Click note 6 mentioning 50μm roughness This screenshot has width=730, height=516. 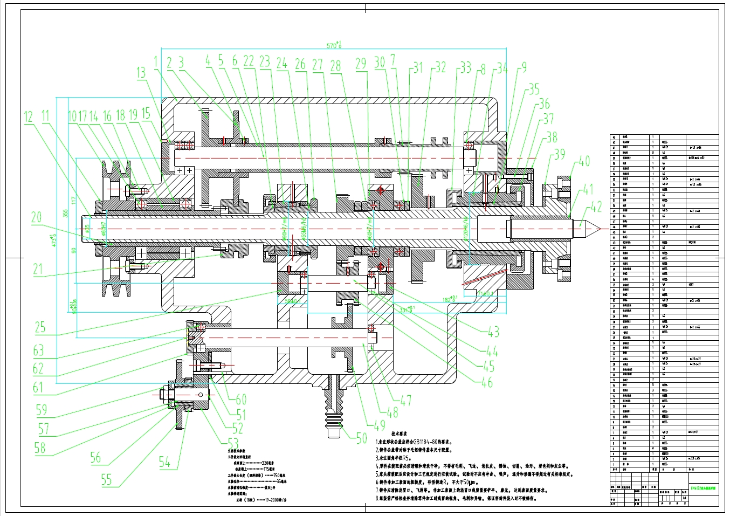point(426,481)
